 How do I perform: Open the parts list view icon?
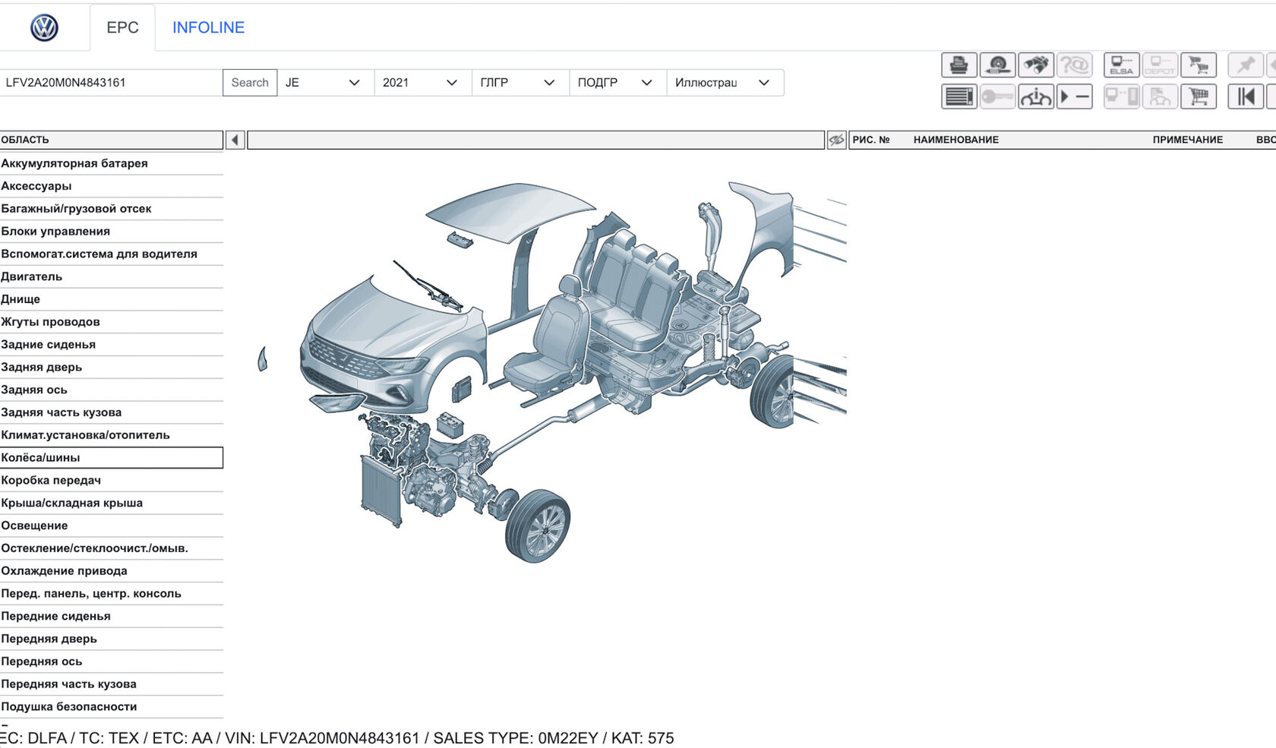(959, 97)
